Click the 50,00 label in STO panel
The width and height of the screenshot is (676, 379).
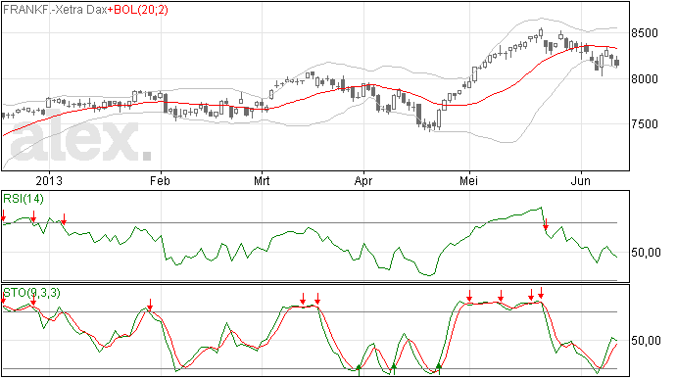(646, 341)
